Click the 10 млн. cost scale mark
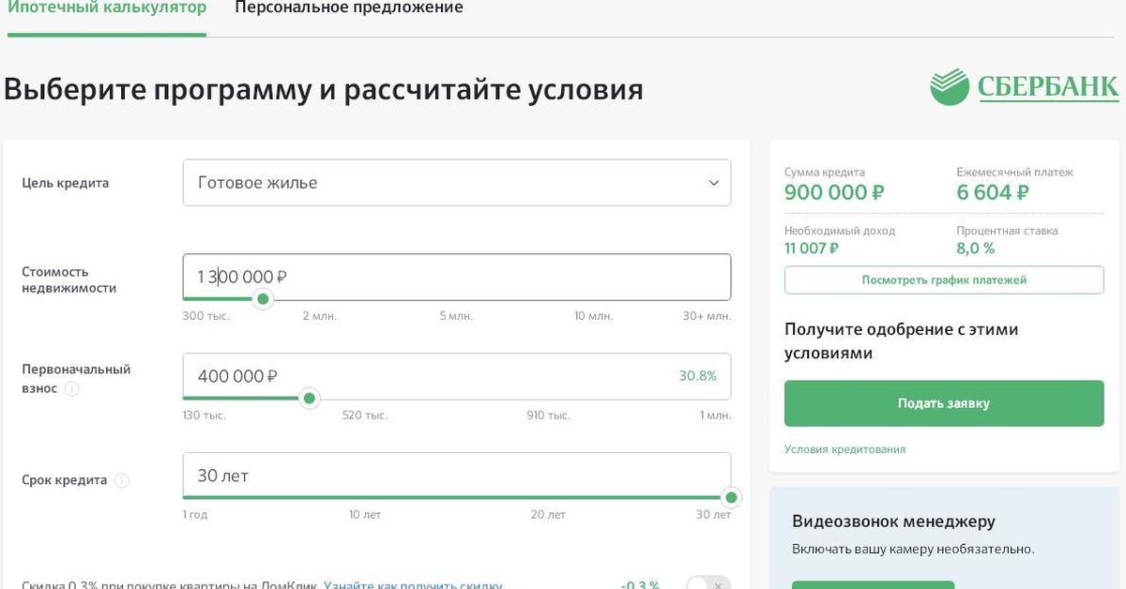The image size is (1126, 589). pyautogui.click(x=593, y=316)
